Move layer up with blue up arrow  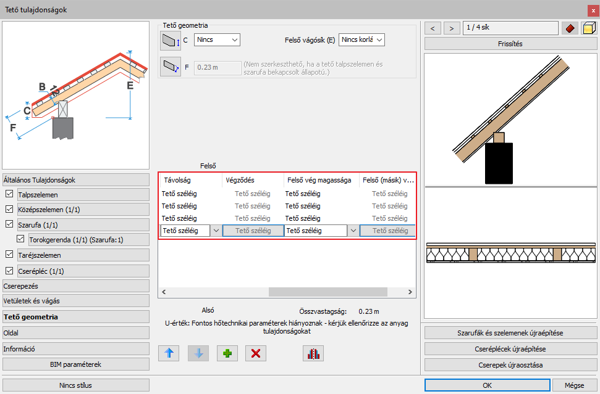click(169, 353)
